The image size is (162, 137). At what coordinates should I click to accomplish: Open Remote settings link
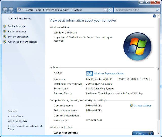pos(17,32)
